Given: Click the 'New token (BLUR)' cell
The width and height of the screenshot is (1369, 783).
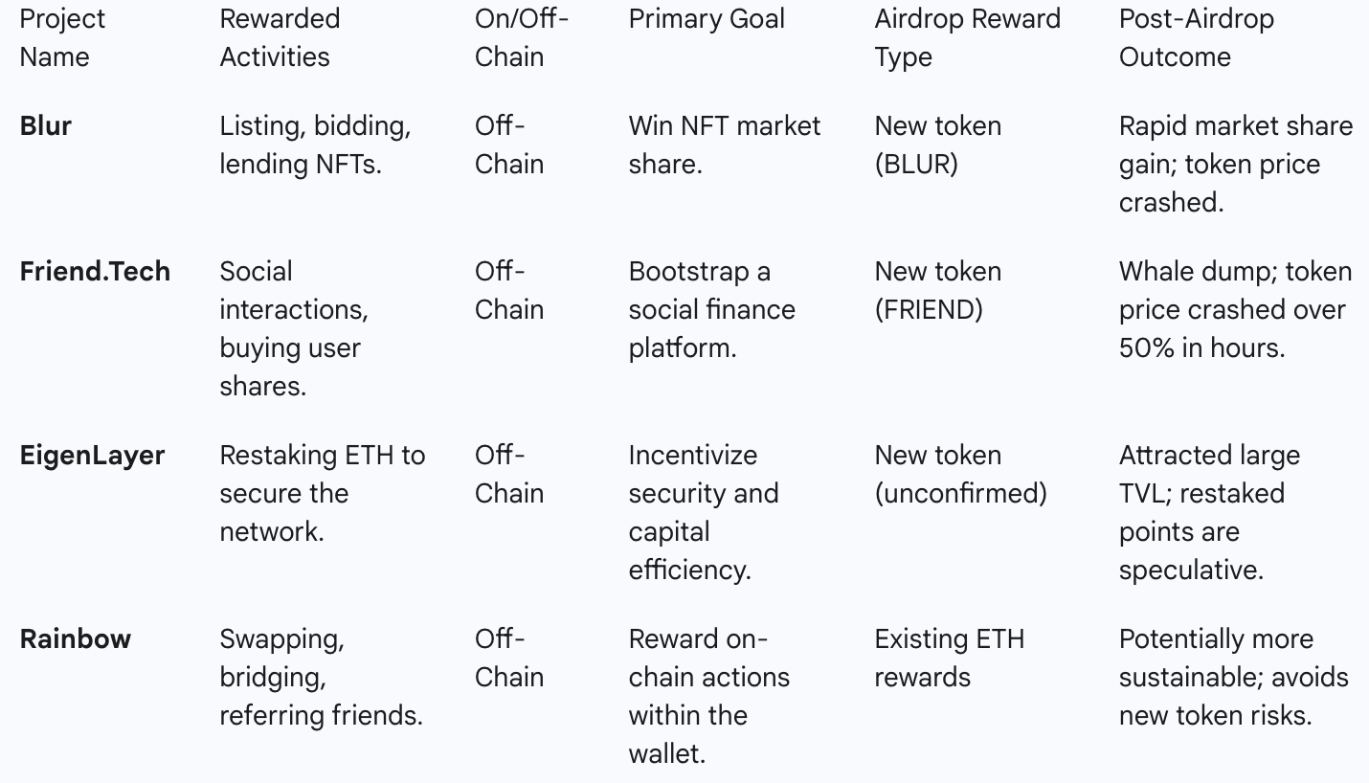Looking at the screenshot, I should click(937, 145).
